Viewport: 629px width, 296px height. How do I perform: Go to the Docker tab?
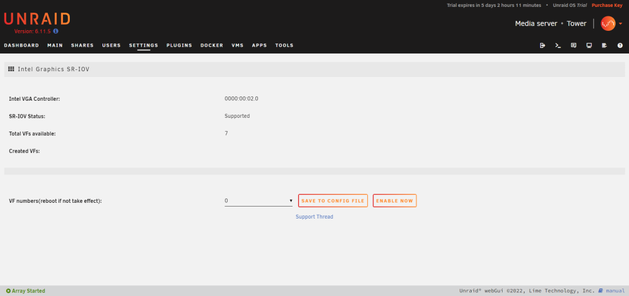click(x=212, y=45)
